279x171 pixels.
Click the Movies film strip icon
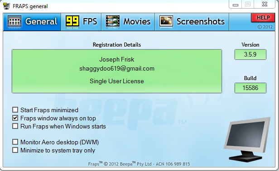(113, 22)
